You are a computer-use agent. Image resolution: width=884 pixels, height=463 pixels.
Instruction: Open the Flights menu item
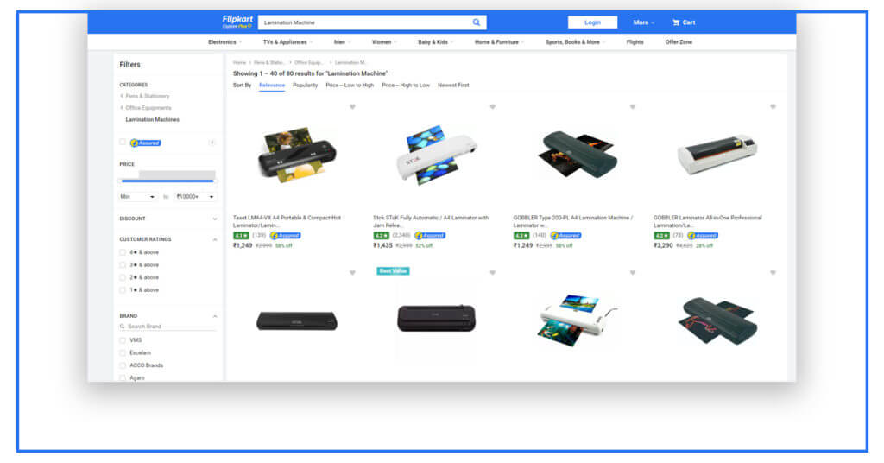[x=635, y=42]
